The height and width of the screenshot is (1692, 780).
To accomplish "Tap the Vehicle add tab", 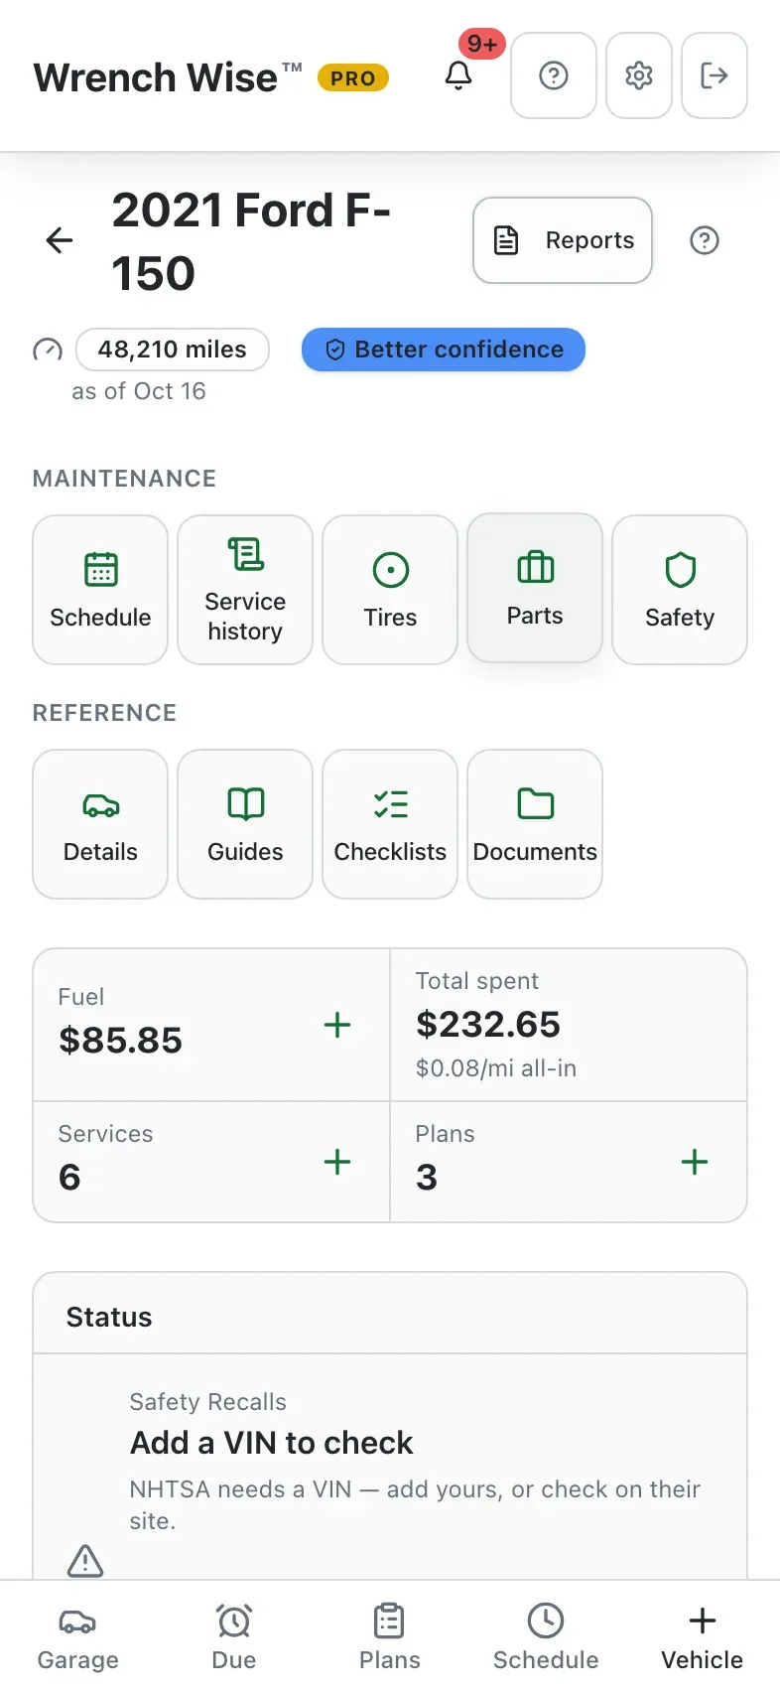I will pyautogui.click(x=703, y=1636).
